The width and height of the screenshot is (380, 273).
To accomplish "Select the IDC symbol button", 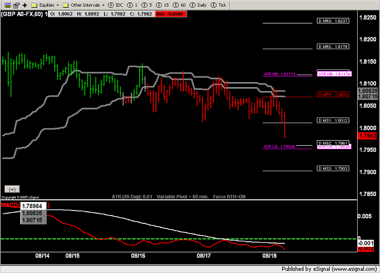I will [x=116, y=5].
